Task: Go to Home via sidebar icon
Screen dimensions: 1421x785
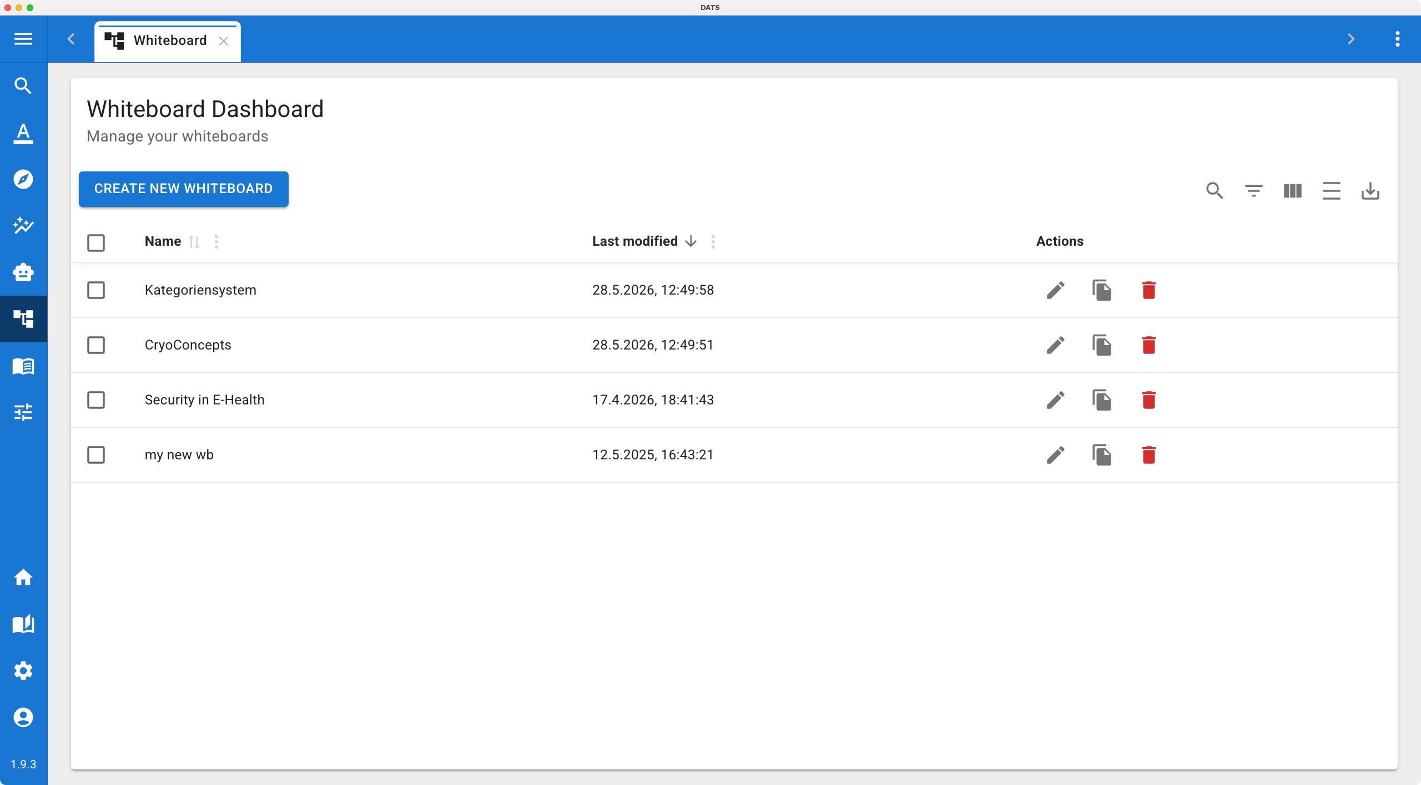Action: click(23, 578)
